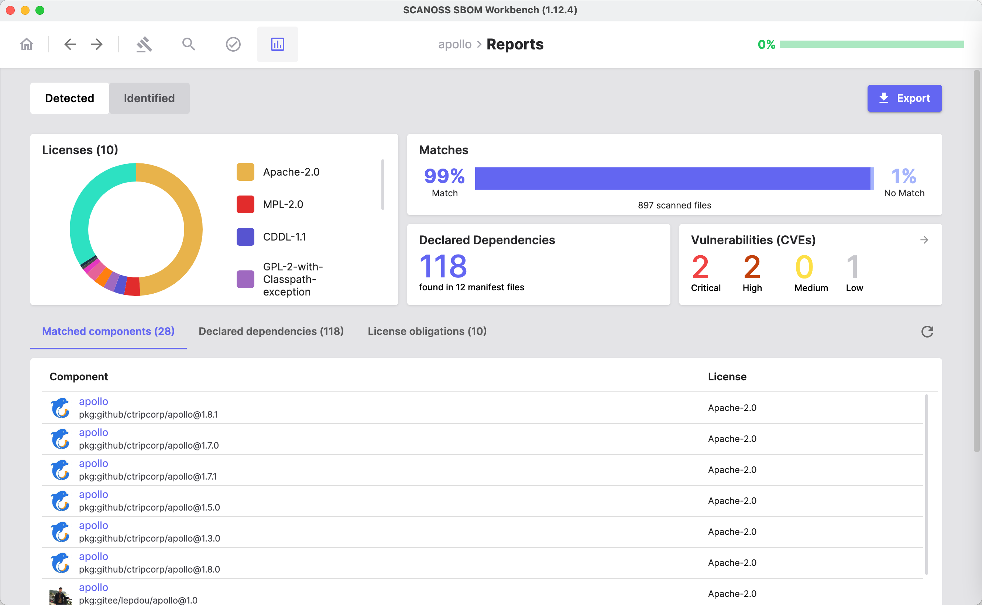Click the licenses legend scrollbar
982x605 pixels.
383,184
